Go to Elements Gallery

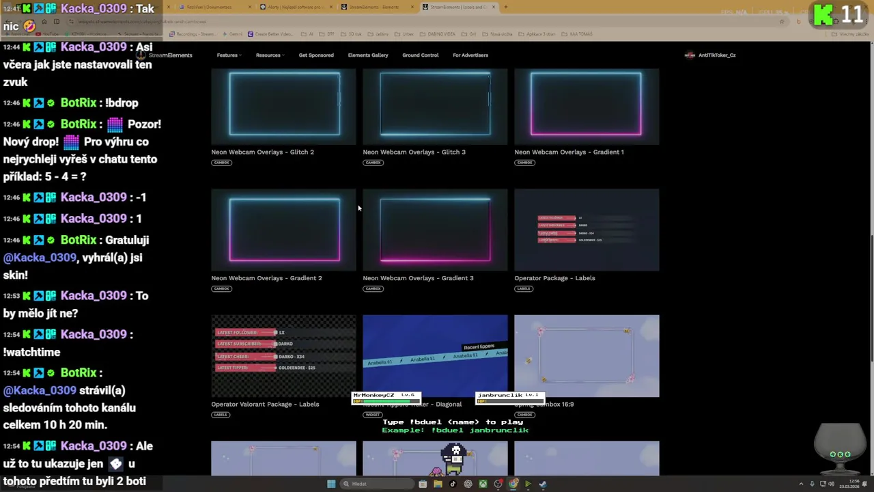[x=368, y=55]
